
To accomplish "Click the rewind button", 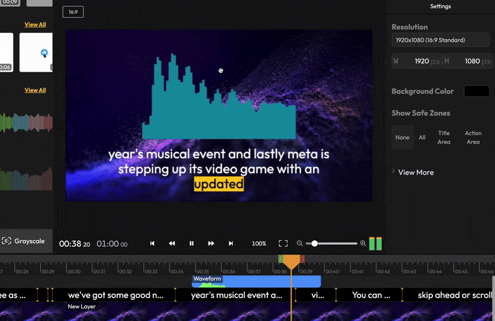I will pyautogui.click(x=172, y=243).
